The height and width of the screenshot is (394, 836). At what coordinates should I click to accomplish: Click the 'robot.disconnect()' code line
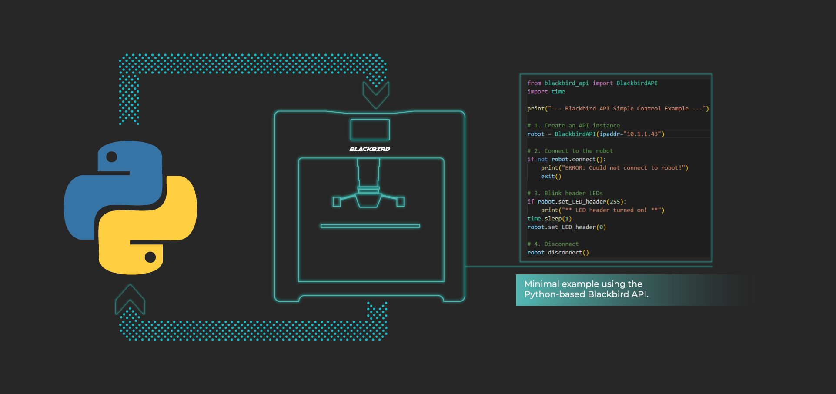pos(558,253)
